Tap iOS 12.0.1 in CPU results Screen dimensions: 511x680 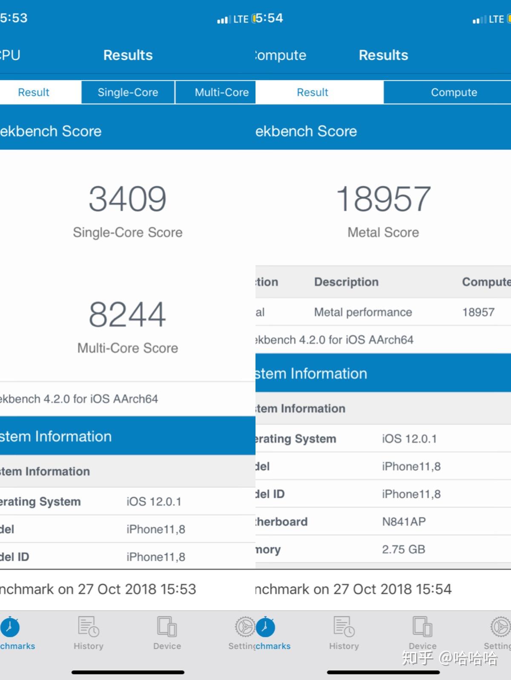click(x=154, y=502)
